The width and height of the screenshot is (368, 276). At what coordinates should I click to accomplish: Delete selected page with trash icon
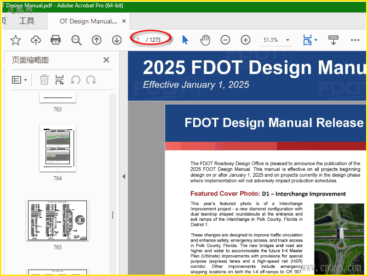(44, 80)
